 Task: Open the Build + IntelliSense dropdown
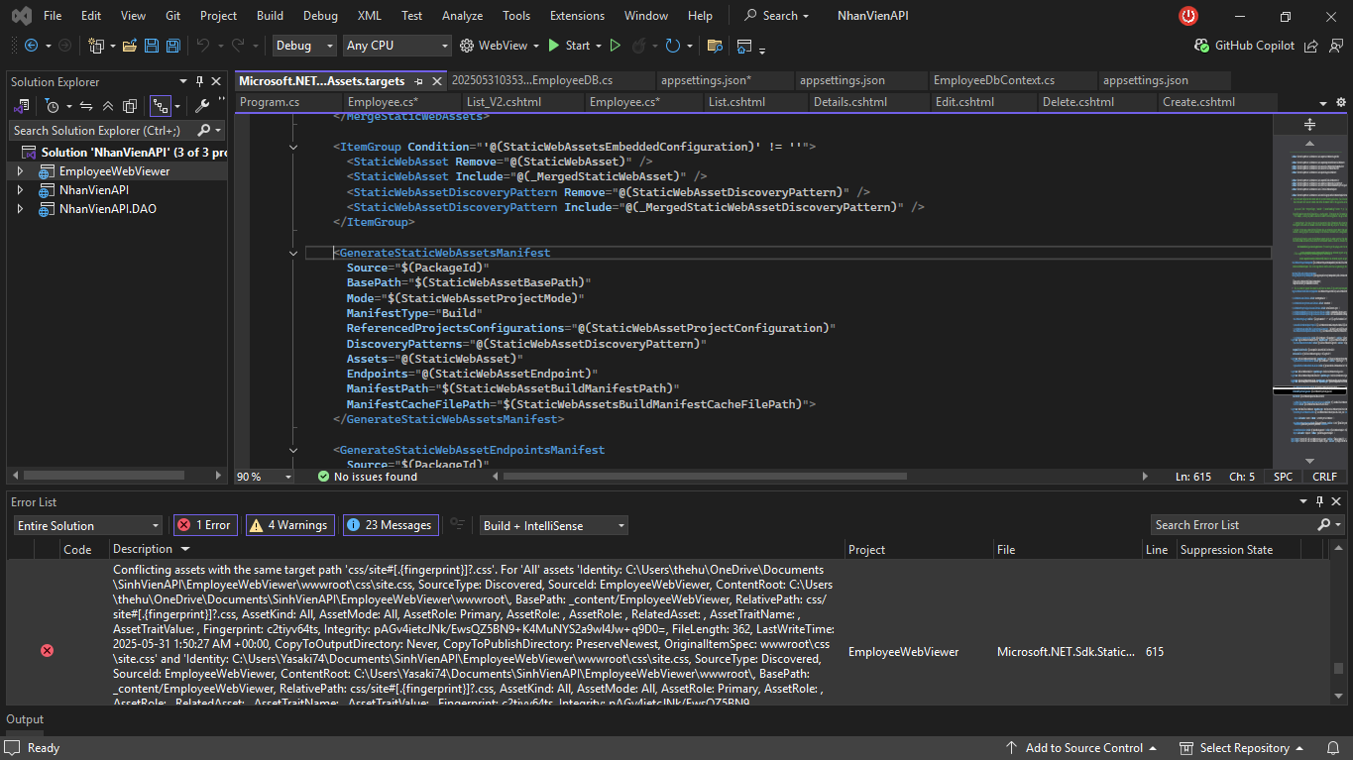pos(554,525)
